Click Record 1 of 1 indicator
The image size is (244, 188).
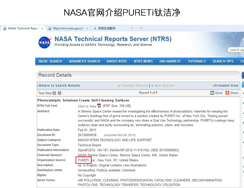(148, 93)
